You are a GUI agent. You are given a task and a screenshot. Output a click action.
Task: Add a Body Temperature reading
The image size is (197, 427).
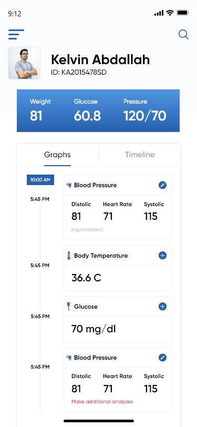[162, 256]
